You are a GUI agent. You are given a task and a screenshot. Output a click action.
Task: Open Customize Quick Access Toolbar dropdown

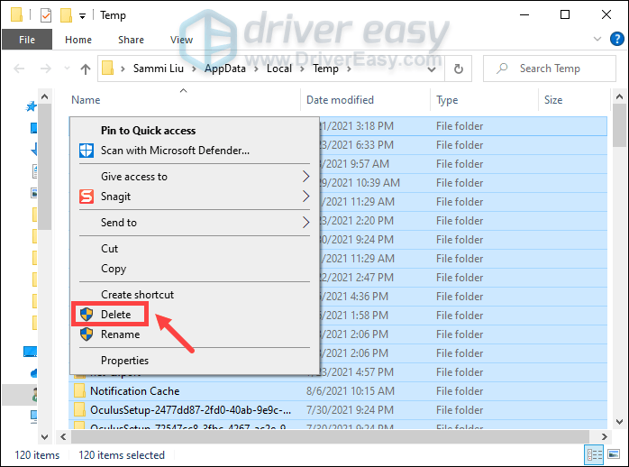coord(82,16)
